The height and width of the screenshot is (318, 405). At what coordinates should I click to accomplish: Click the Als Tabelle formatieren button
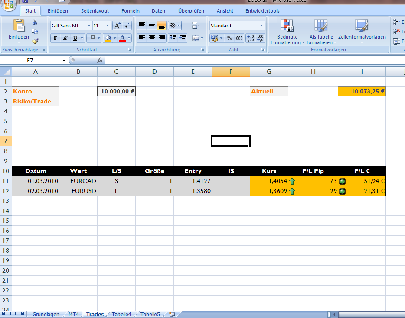[x=321, y=32]
